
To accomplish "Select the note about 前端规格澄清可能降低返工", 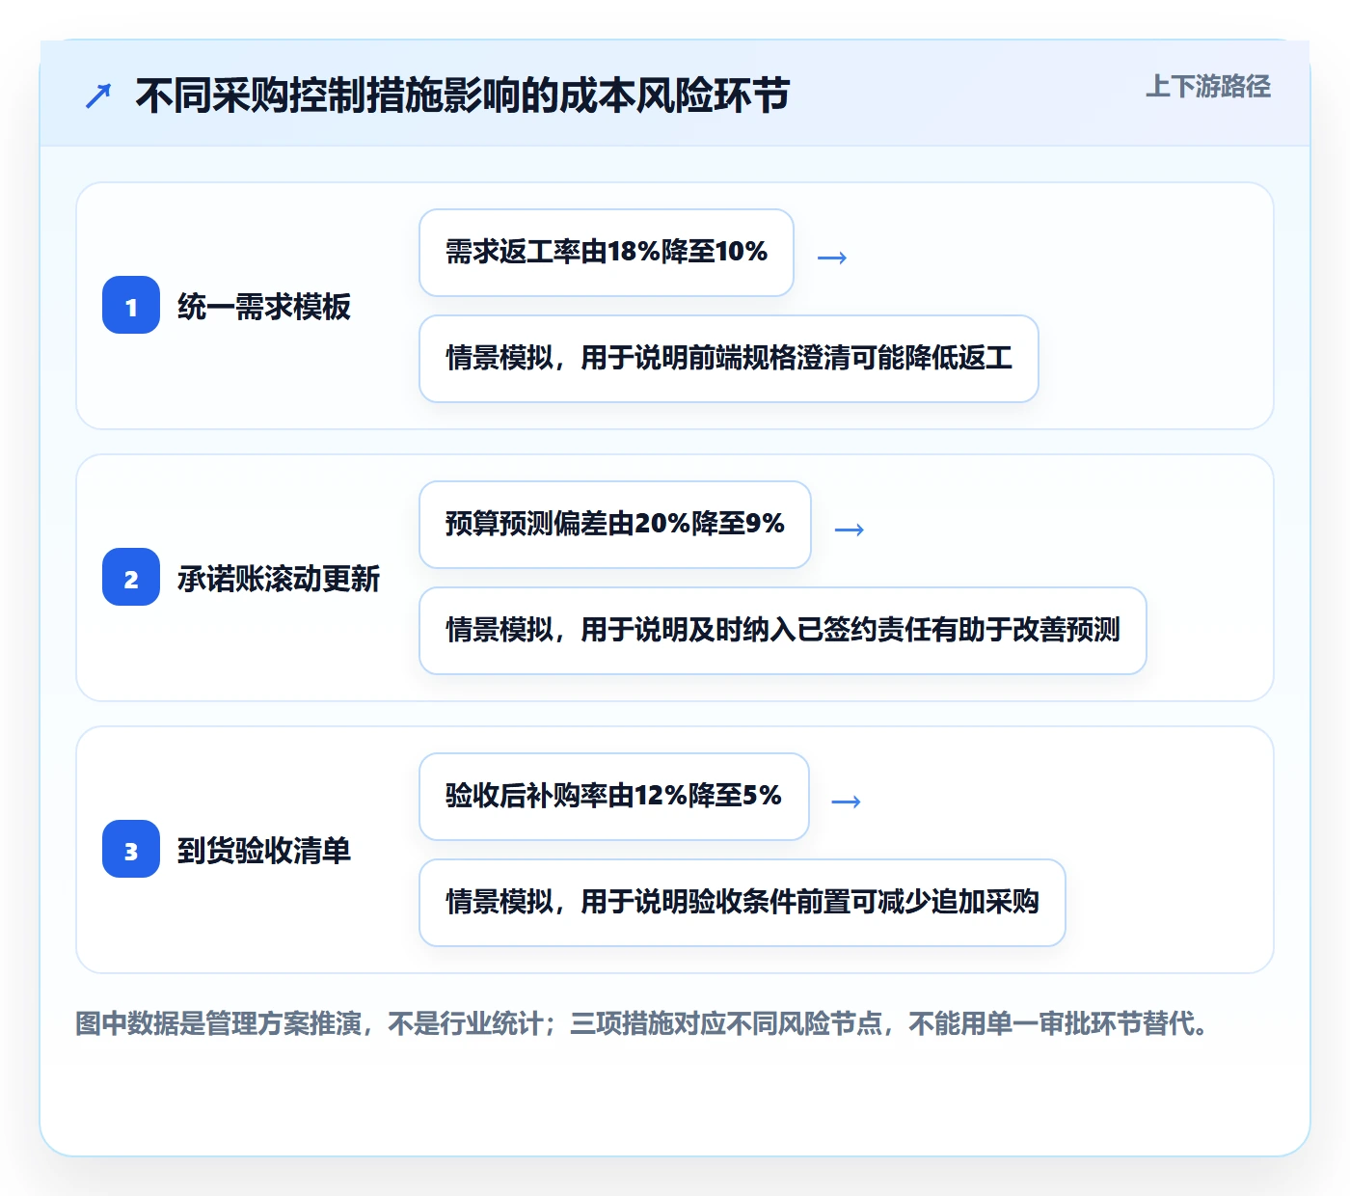I will click(x=729, y=359).
